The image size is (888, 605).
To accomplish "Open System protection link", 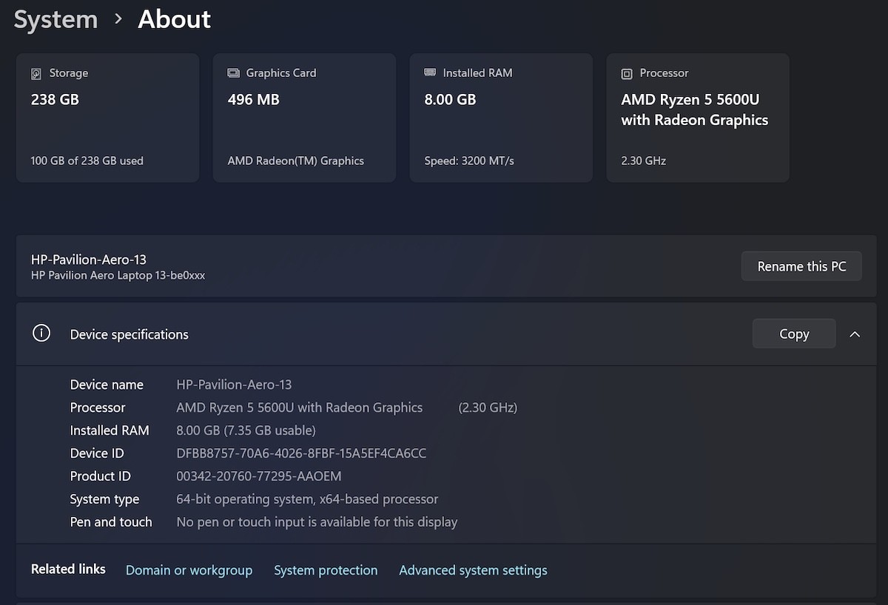I will pos(326,570).
